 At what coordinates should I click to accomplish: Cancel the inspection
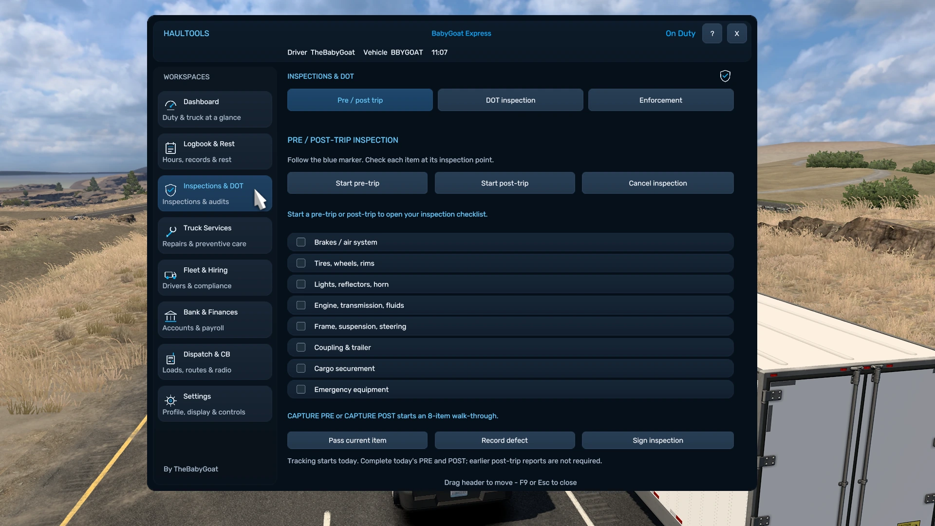tap(658, 183)
